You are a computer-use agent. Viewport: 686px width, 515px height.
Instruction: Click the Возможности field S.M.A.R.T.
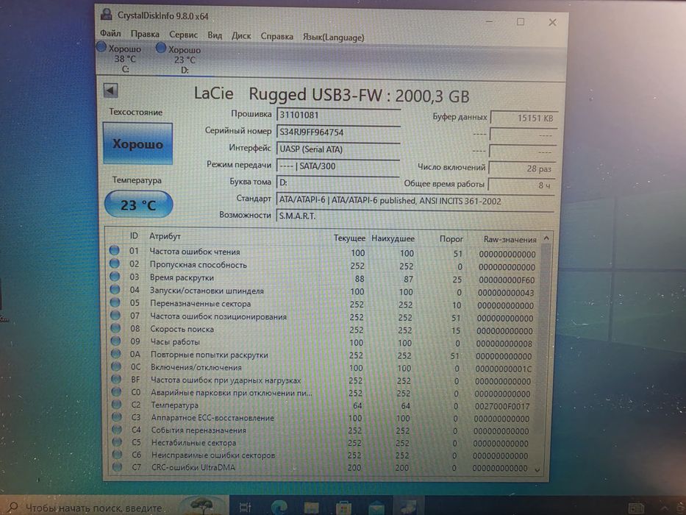415,216
